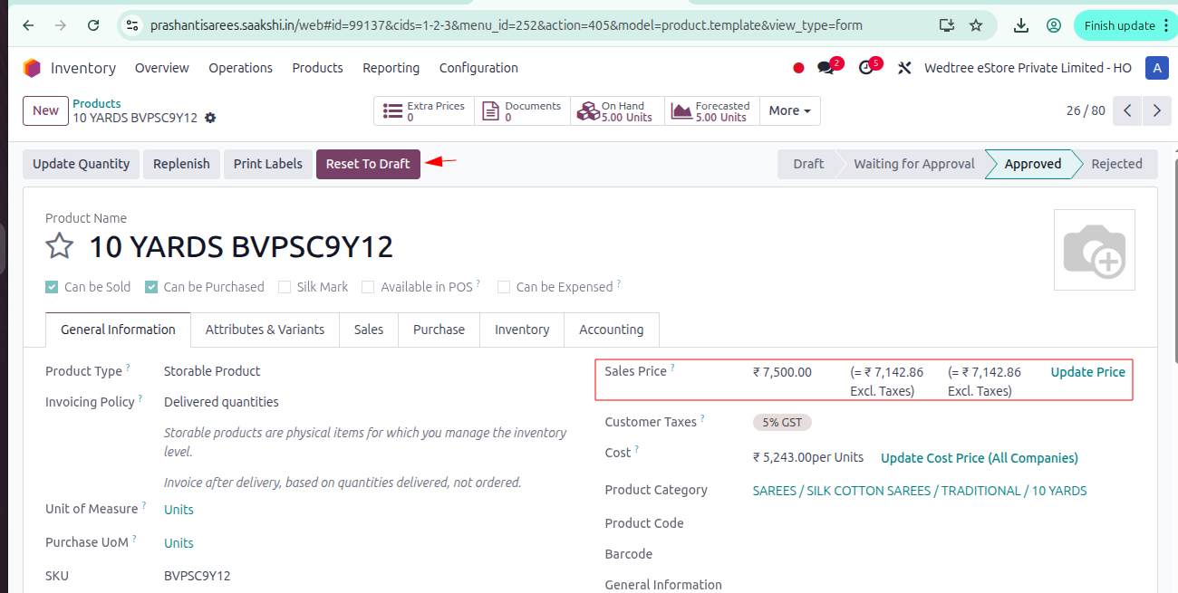Open the Overview menu
Image resolution: width=1178 pixels, height=593 pixels.
click(162, 68)
